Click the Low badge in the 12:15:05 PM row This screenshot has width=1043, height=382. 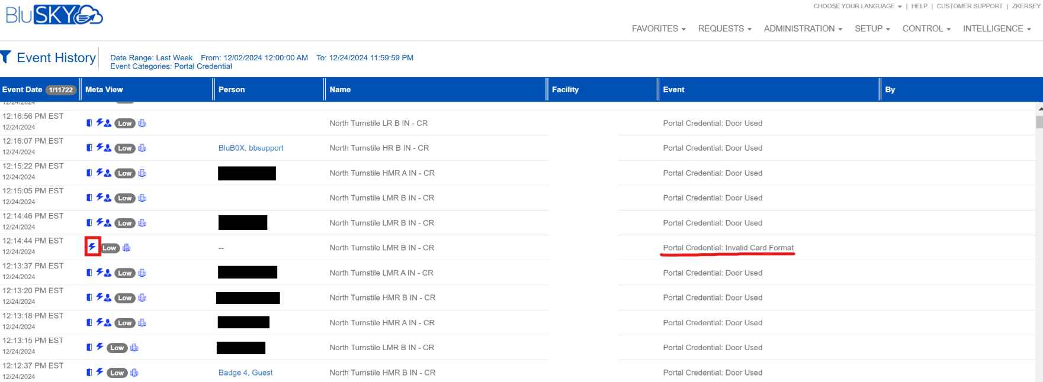coord(125,198)
